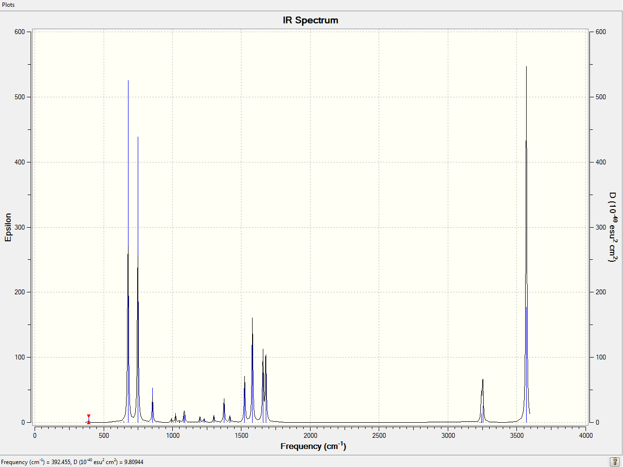This screenshot has height=467, width=623.
Task: Click the Epsilon axis label
Action: [x=8, y=227]
